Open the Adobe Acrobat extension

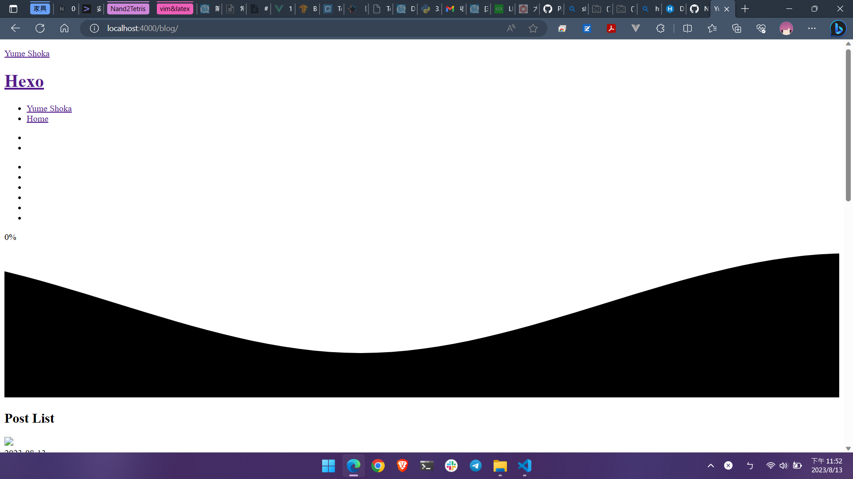(612, 28)
